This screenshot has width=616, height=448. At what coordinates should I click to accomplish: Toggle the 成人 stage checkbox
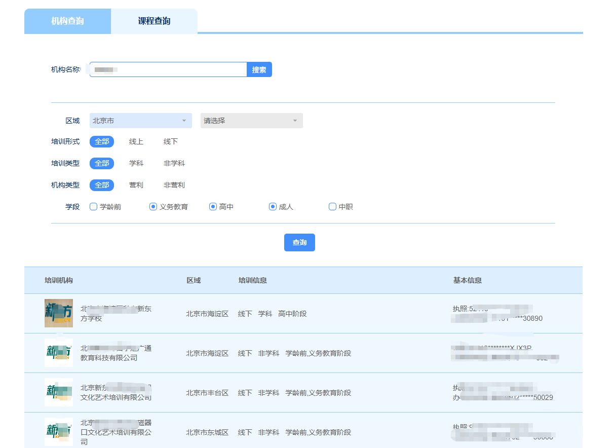[273, 207]
